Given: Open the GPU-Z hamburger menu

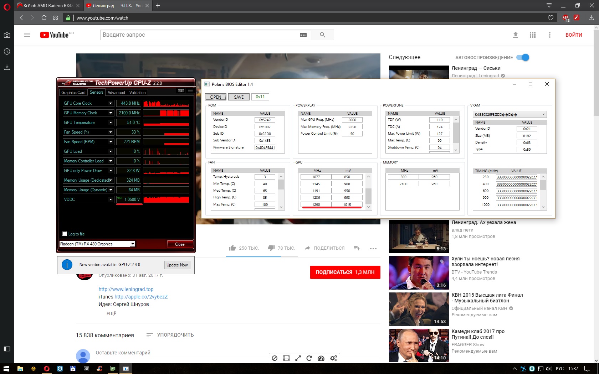Looking at the screenshot, I should pyautogui.click(x=190, y=90).
